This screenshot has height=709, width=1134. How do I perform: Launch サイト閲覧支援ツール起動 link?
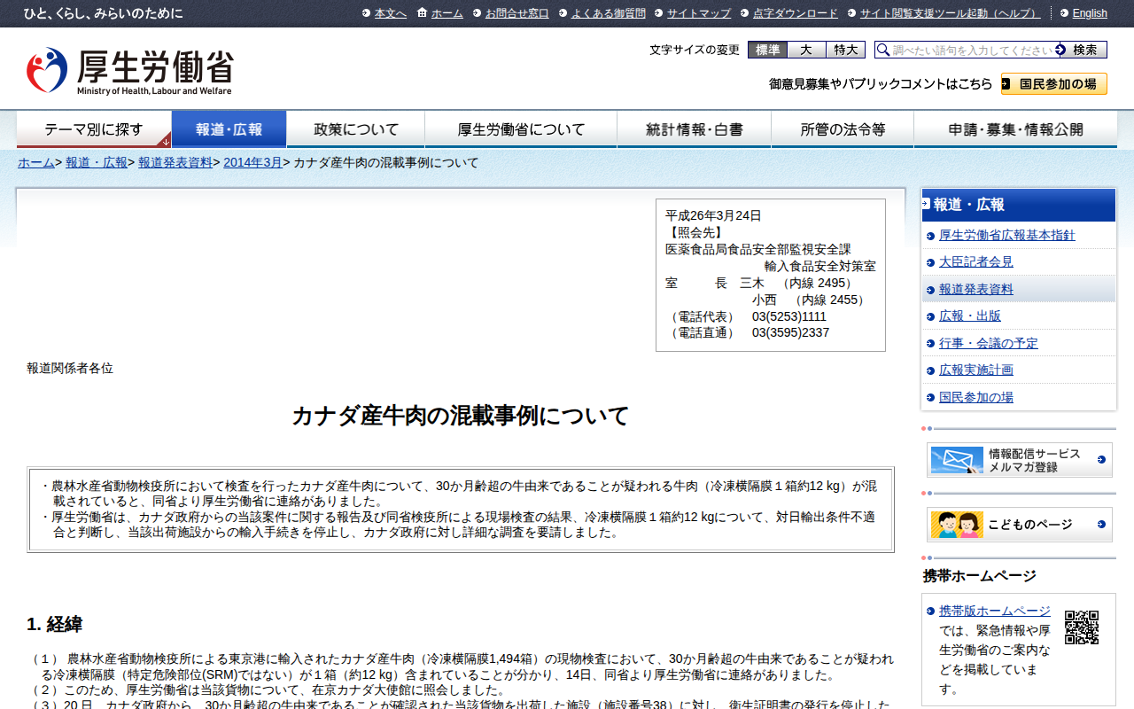[951, 13]
